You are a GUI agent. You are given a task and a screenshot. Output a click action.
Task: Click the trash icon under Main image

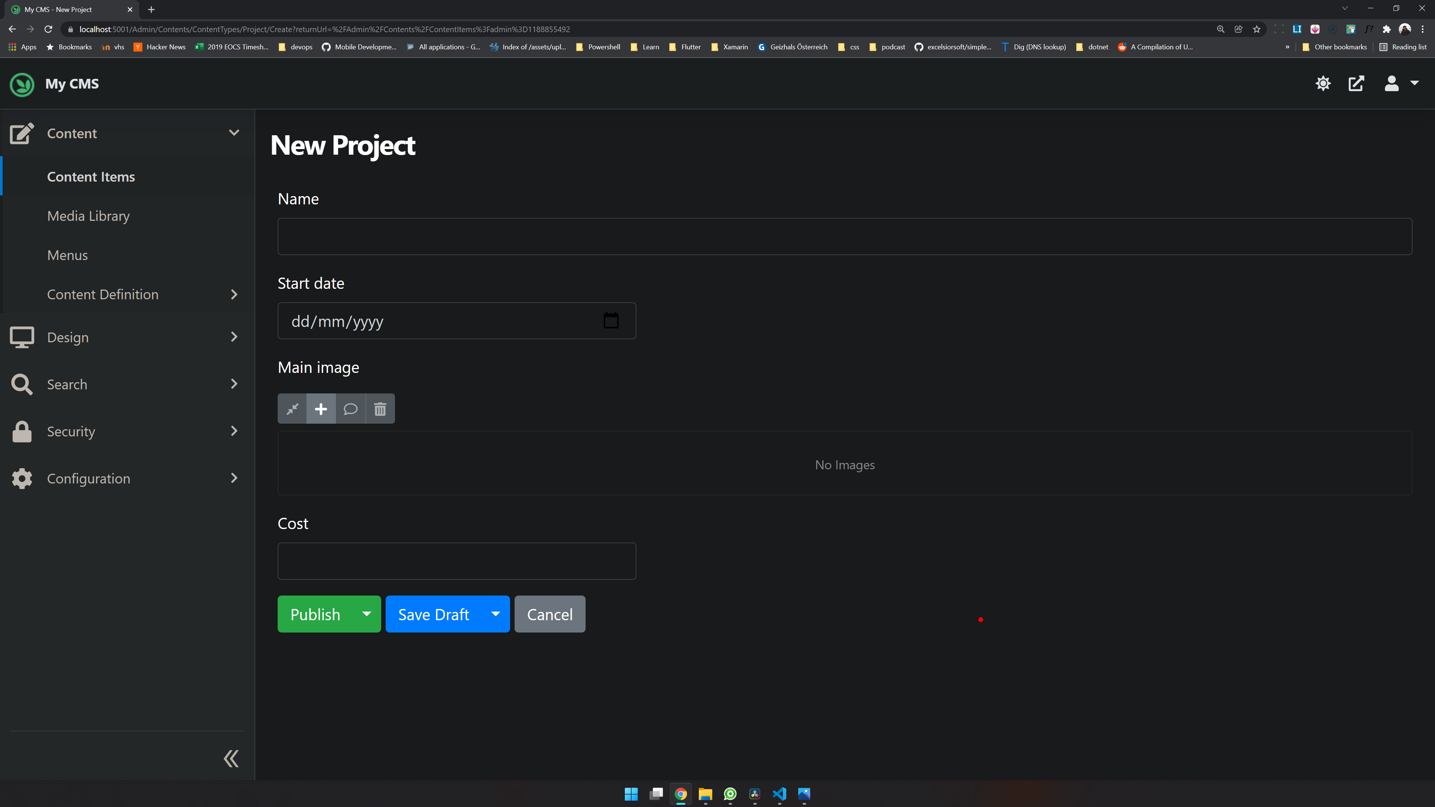point(380,409)
